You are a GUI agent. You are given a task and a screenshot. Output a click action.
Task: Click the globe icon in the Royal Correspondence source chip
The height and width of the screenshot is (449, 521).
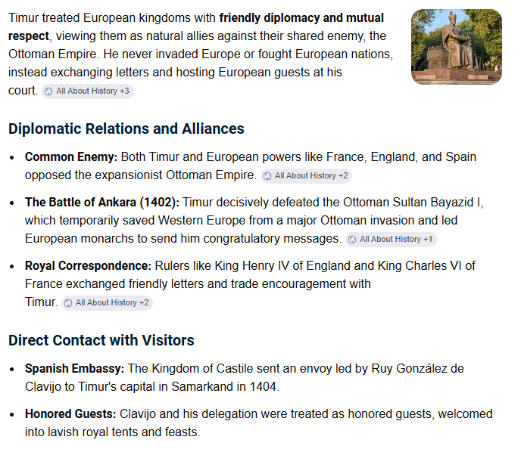pos(68,303)
